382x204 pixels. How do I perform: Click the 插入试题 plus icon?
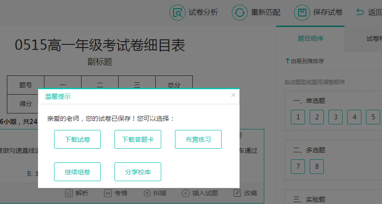point(186,193)
